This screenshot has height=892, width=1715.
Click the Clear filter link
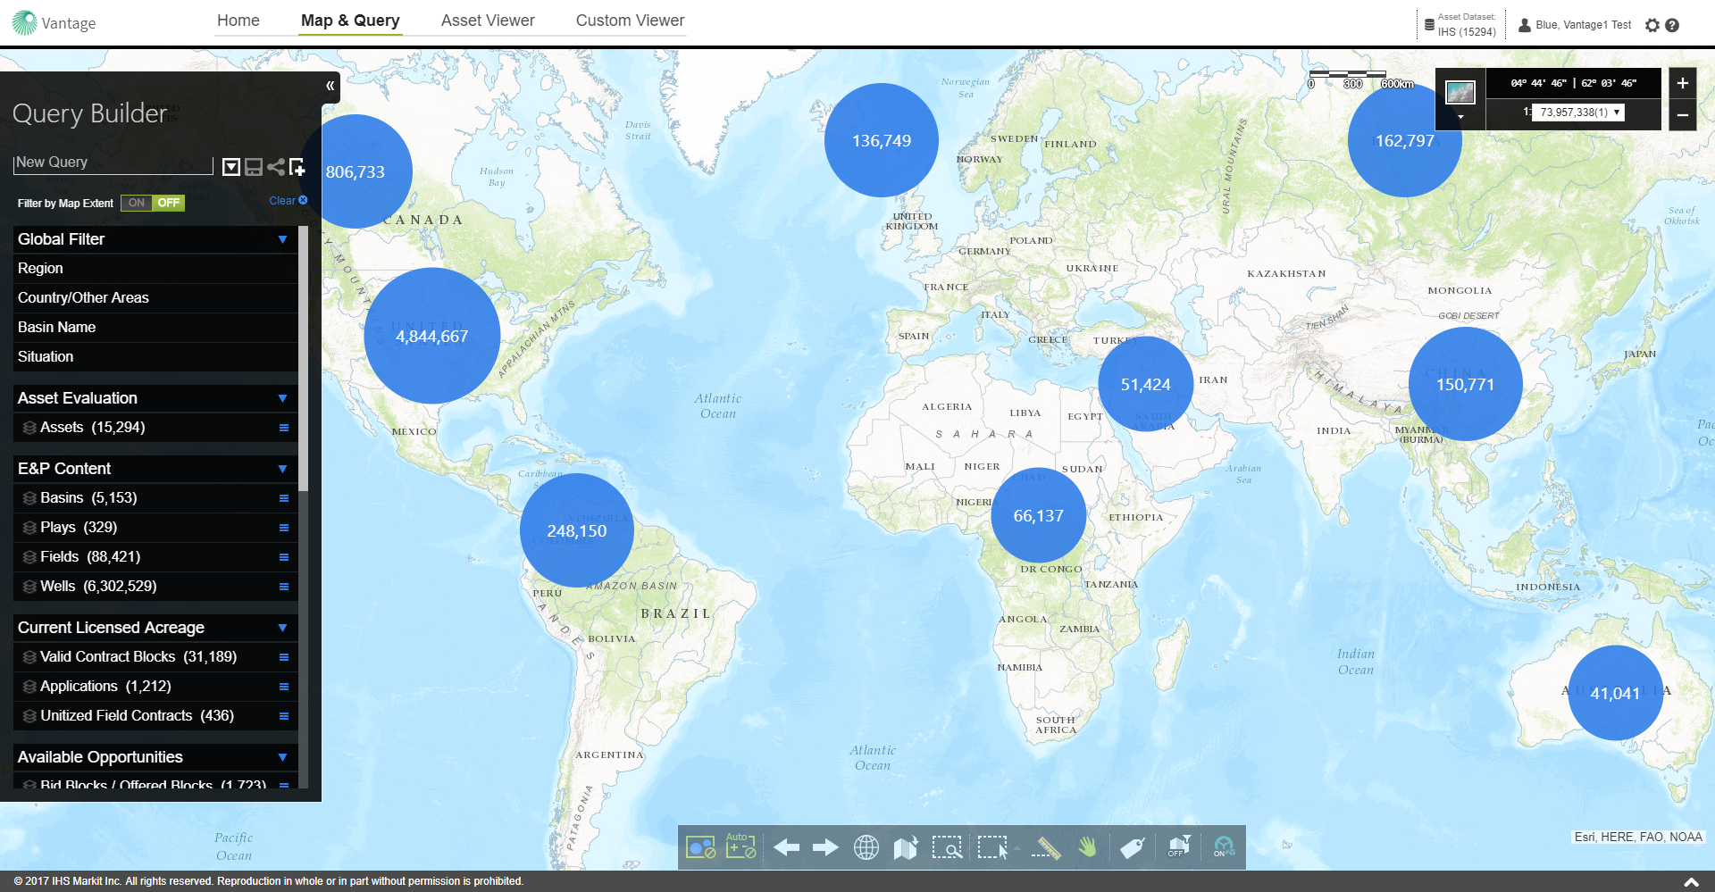pos(287,201)
